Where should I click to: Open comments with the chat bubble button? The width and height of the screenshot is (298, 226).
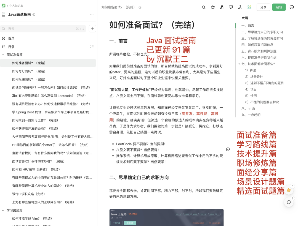(289, 202)
